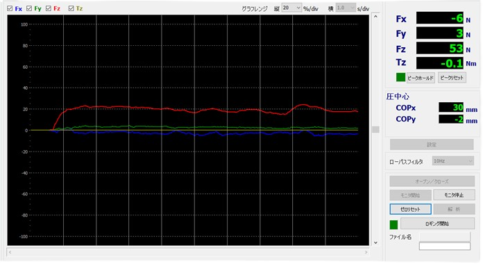
Task: Click the gray ファイル名 field
Action: click(445, 236)
